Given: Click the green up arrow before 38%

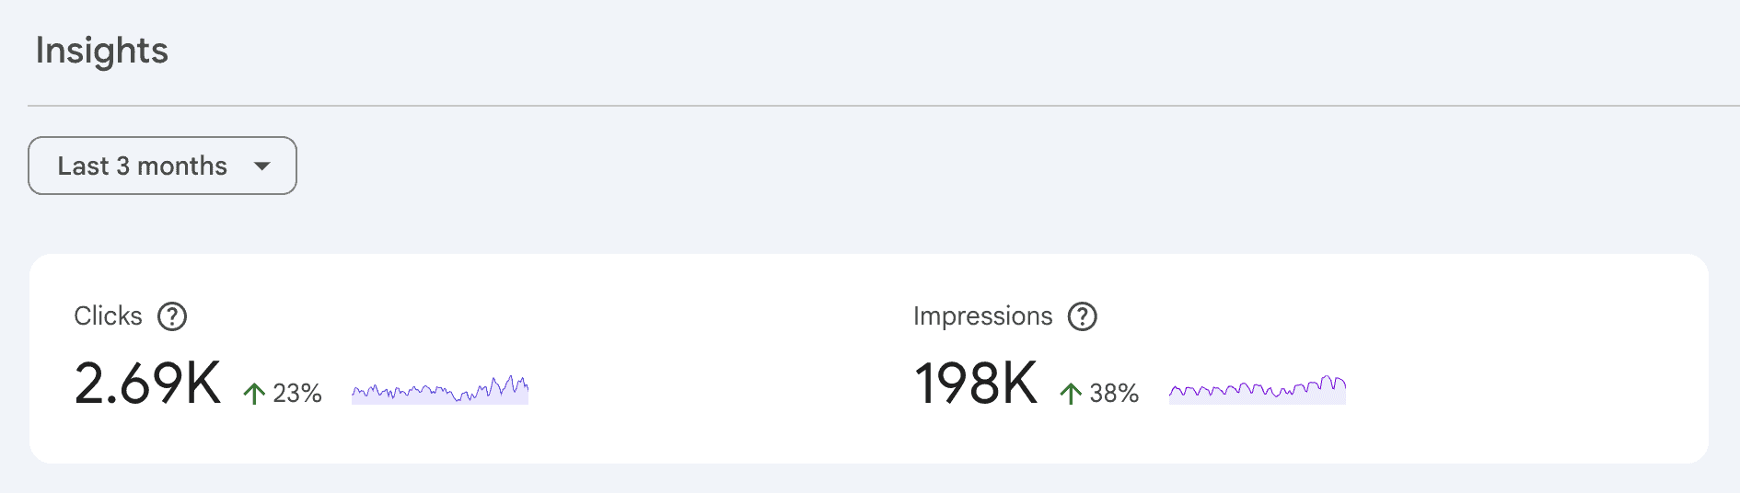Looking at the screenshot, I should 1070,394.
